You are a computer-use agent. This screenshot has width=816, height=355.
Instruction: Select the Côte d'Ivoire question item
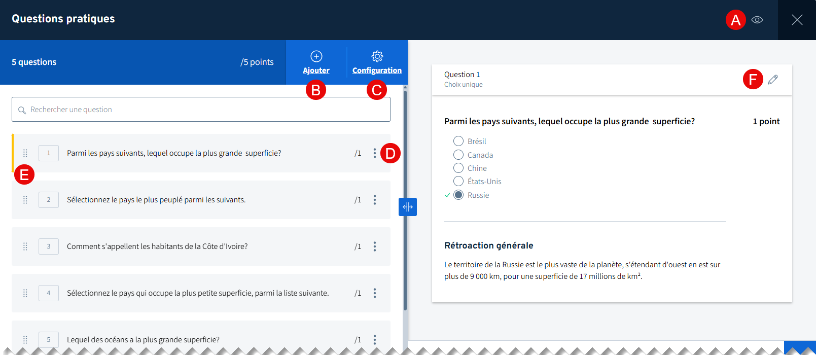pos(157,246)
